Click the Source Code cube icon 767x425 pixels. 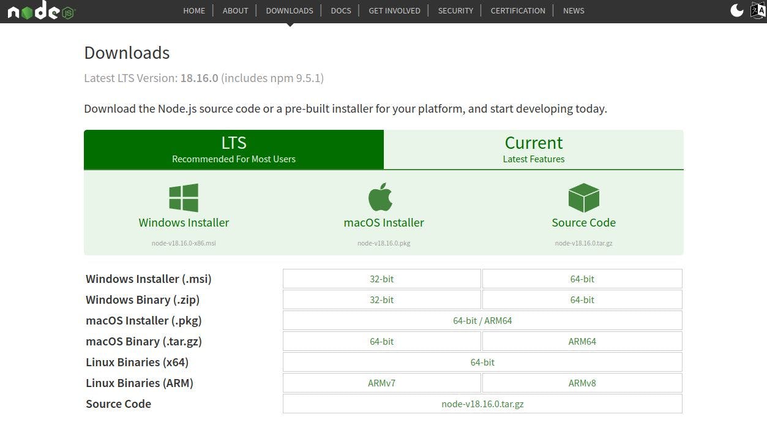coord(583,197)
